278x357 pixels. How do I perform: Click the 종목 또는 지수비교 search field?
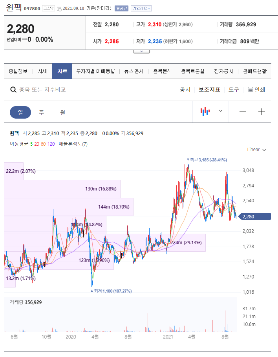[42, 90]
